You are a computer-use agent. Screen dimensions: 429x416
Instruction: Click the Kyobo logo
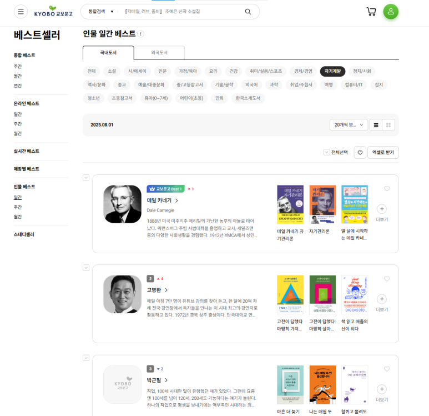click(x=53, y=12)
